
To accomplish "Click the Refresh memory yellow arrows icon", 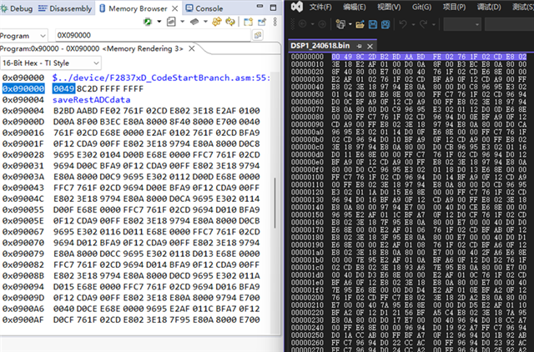I will 217,23.
